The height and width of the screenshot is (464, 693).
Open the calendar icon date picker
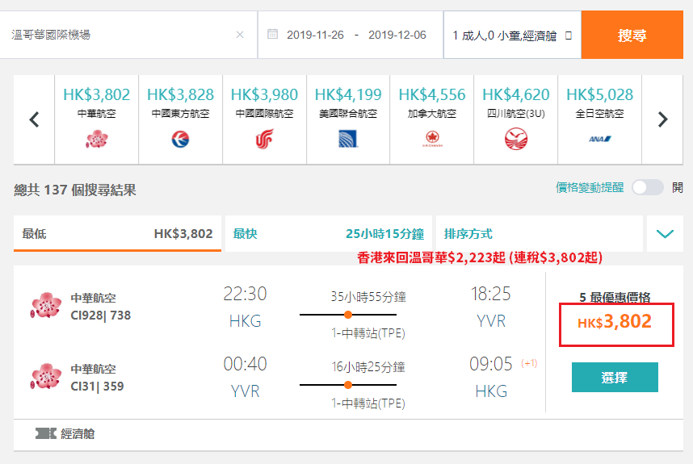273,34
